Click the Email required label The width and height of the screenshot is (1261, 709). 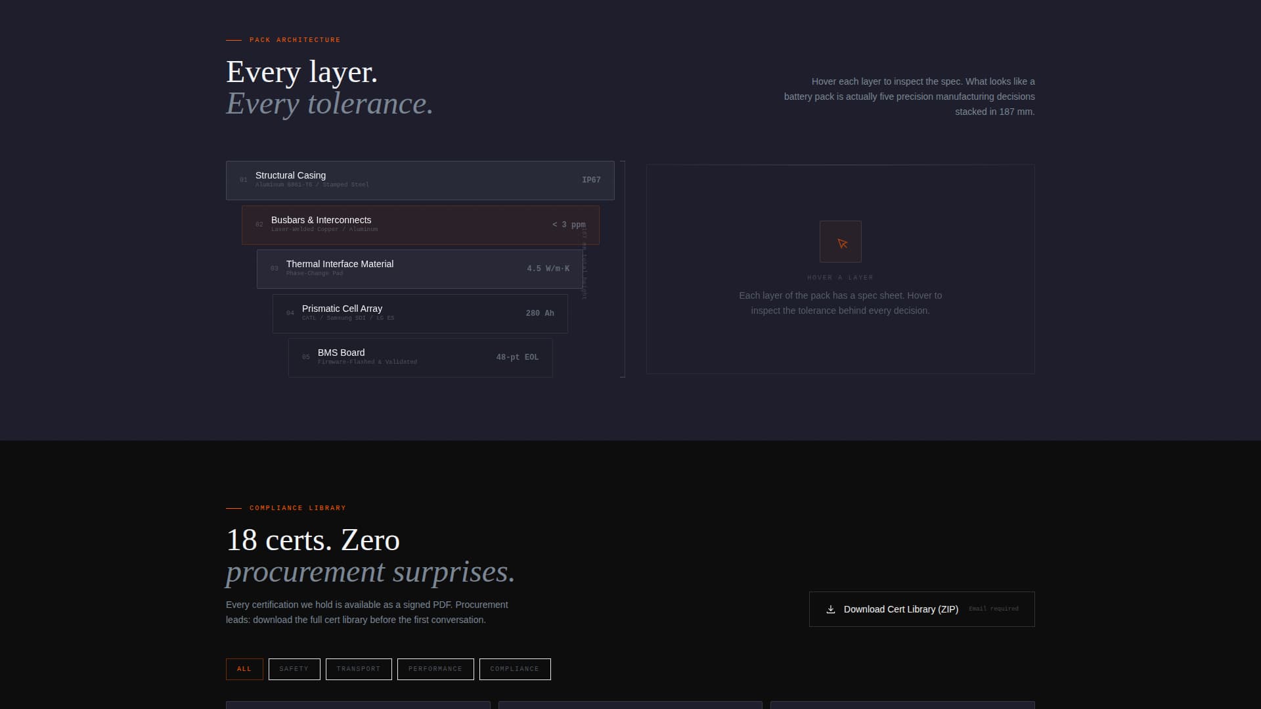[994, 609]
